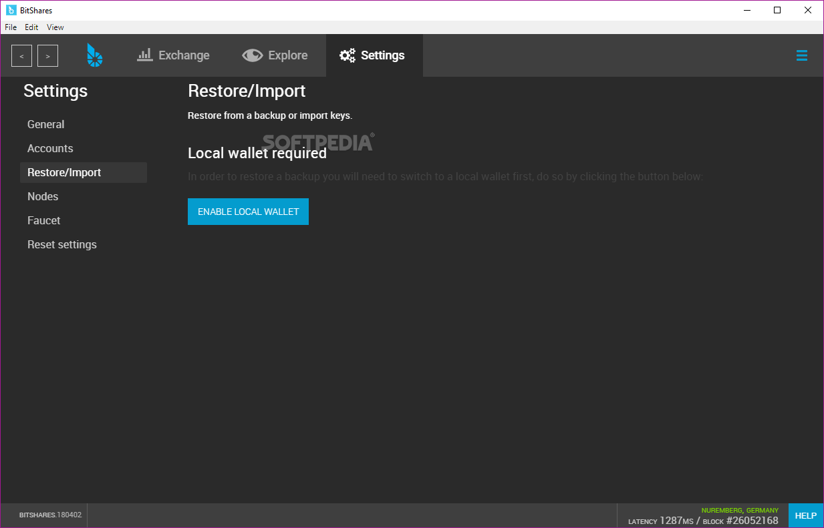This screenshot has width=824, height=528.
Task: Switch to the Exchange tab
Action: click(173, 55)
